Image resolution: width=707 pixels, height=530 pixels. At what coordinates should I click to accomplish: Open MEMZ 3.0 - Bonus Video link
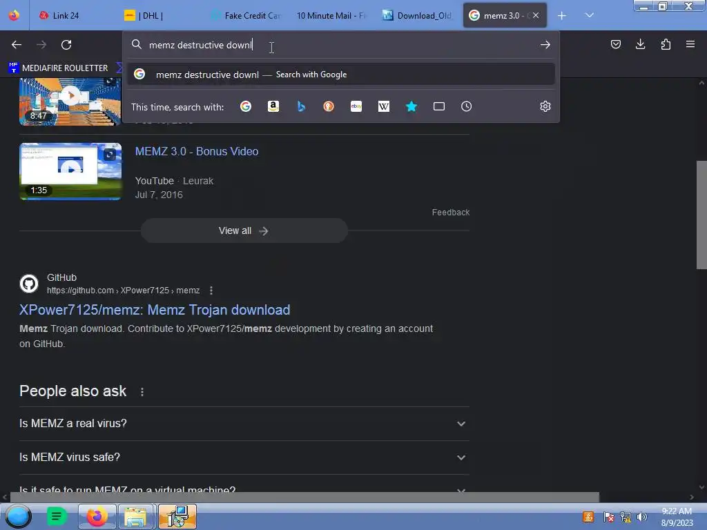[x=197, y=151]
